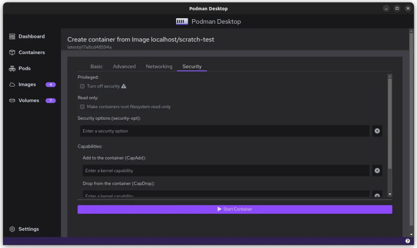Click the Podman Desktop logo icon

coord(182,22)
